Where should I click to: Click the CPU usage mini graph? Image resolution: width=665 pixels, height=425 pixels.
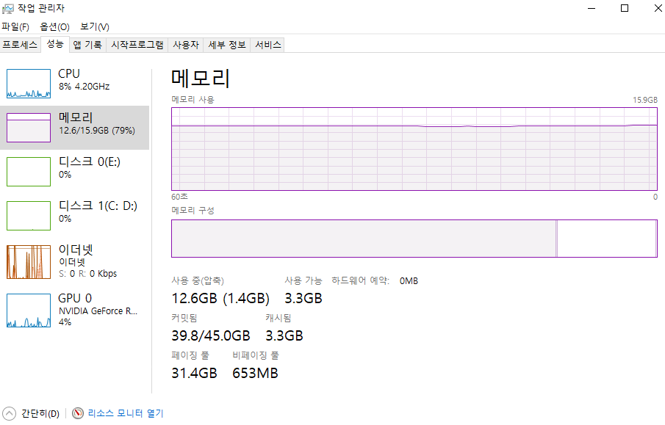click(29, 84)
